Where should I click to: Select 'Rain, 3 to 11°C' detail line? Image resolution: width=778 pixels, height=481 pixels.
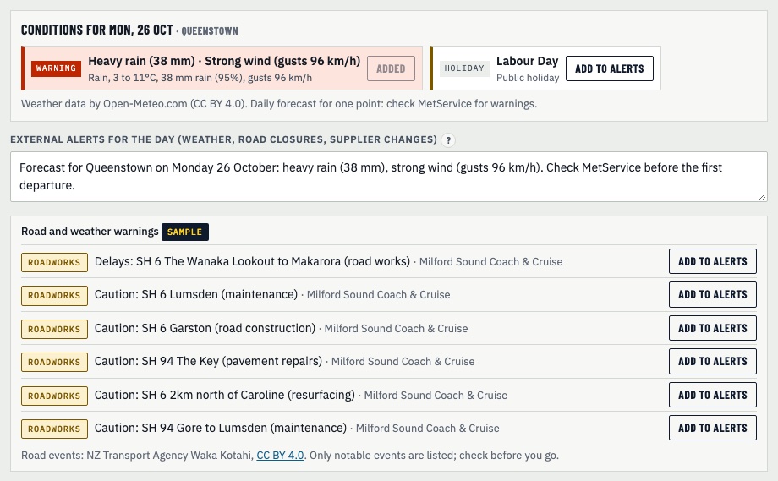[x=200, y=78]
